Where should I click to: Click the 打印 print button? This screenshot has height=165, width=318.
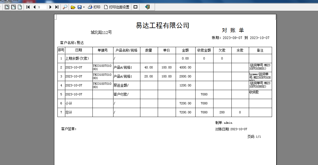[x=94, y=7]
